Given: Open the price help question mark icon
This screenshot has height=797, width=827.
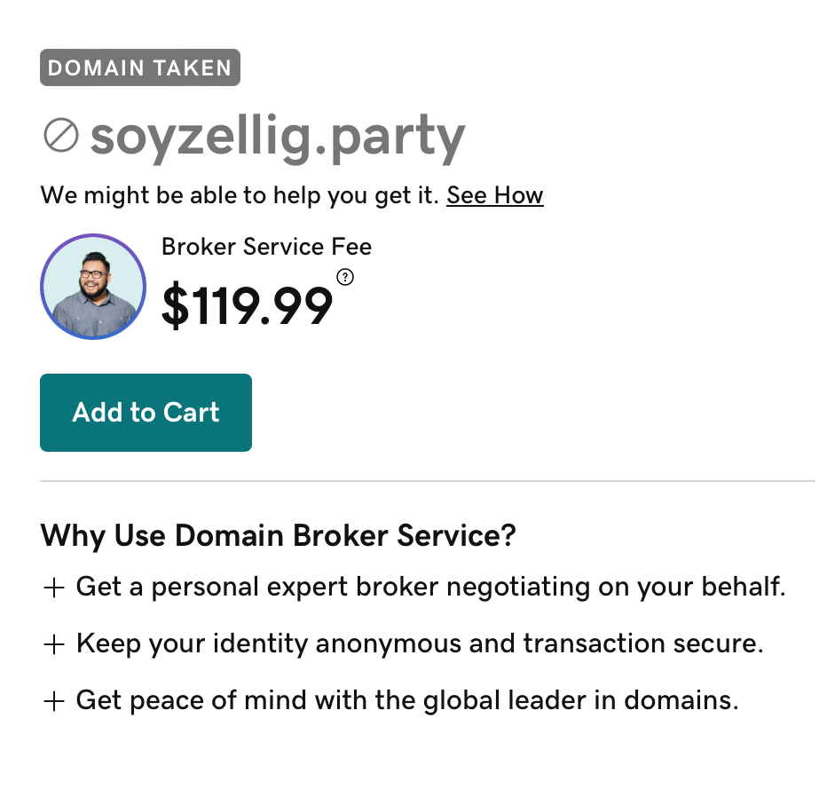Looking at the screenshot, I should [x=346, y=278].
